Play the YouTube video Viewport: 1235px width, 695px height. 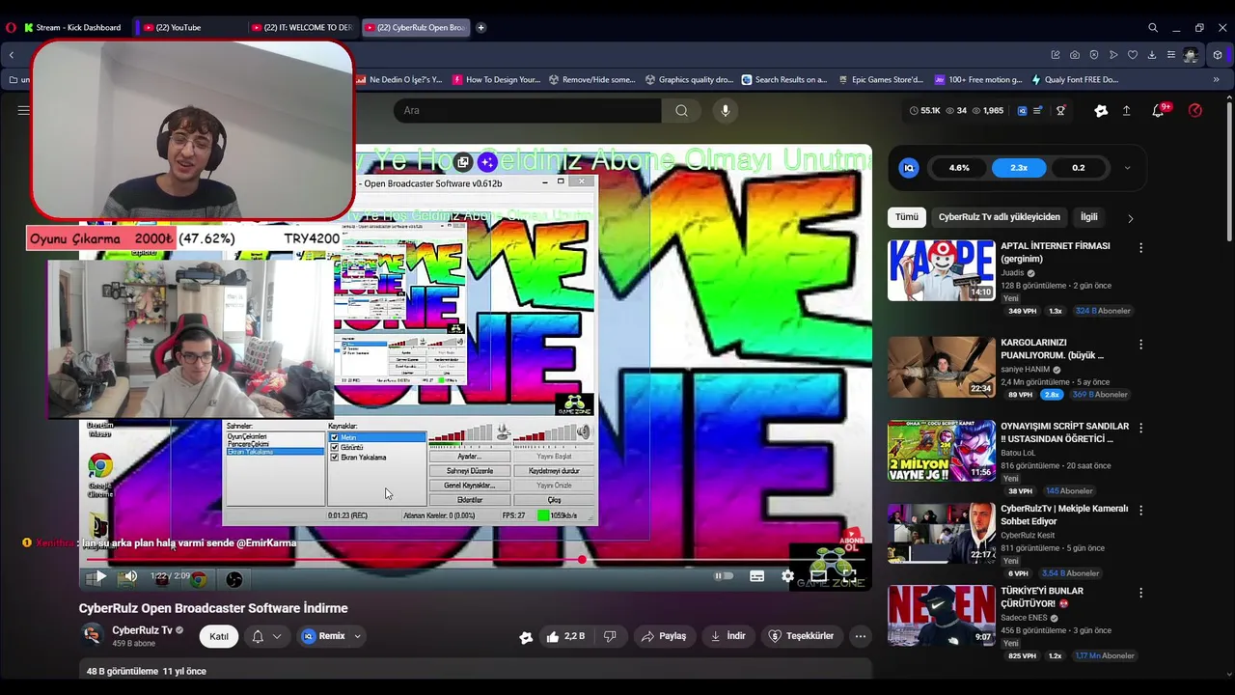pos(99,577)
